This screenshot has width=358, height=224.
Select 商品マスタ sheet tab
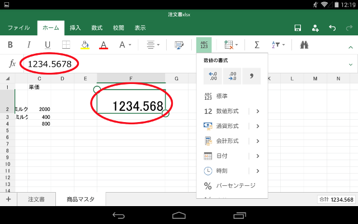[x=81, y=199]
